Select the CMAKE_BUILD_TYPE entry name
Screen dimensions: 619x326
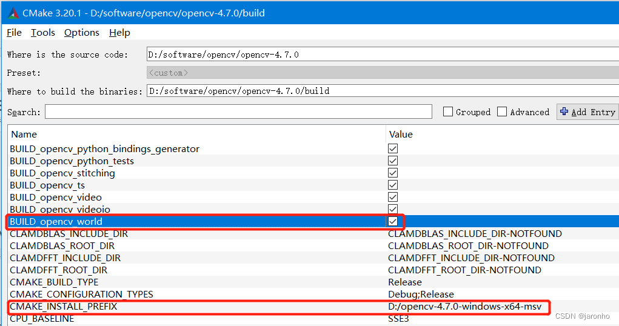coord(54,282)
